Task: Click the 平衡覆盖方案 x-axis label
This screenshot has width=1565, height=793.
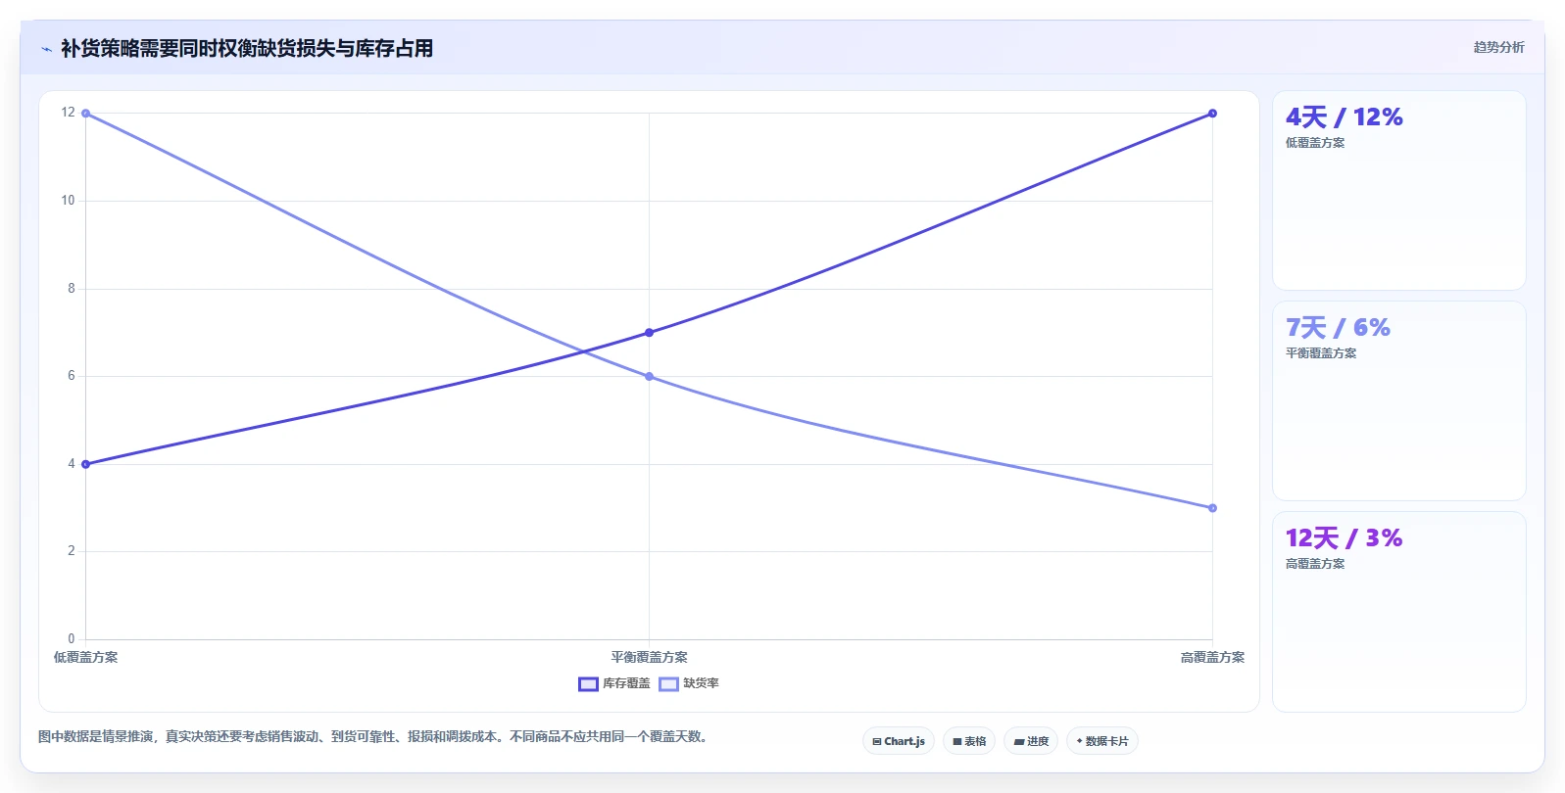Action: pos(649,657)
